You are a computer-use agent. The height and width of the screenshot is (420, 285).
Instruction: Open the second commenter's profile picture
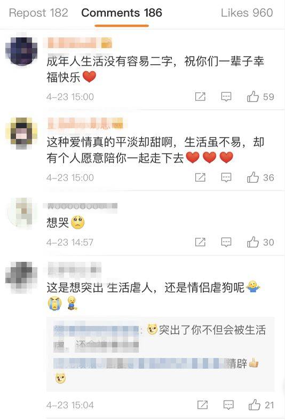click(21, 133)
